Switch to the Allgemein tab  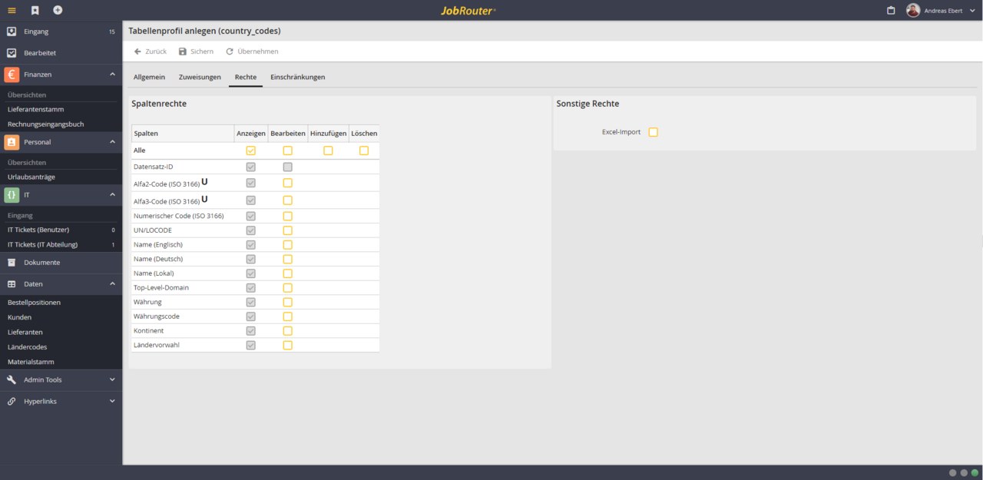coord(149,77)
